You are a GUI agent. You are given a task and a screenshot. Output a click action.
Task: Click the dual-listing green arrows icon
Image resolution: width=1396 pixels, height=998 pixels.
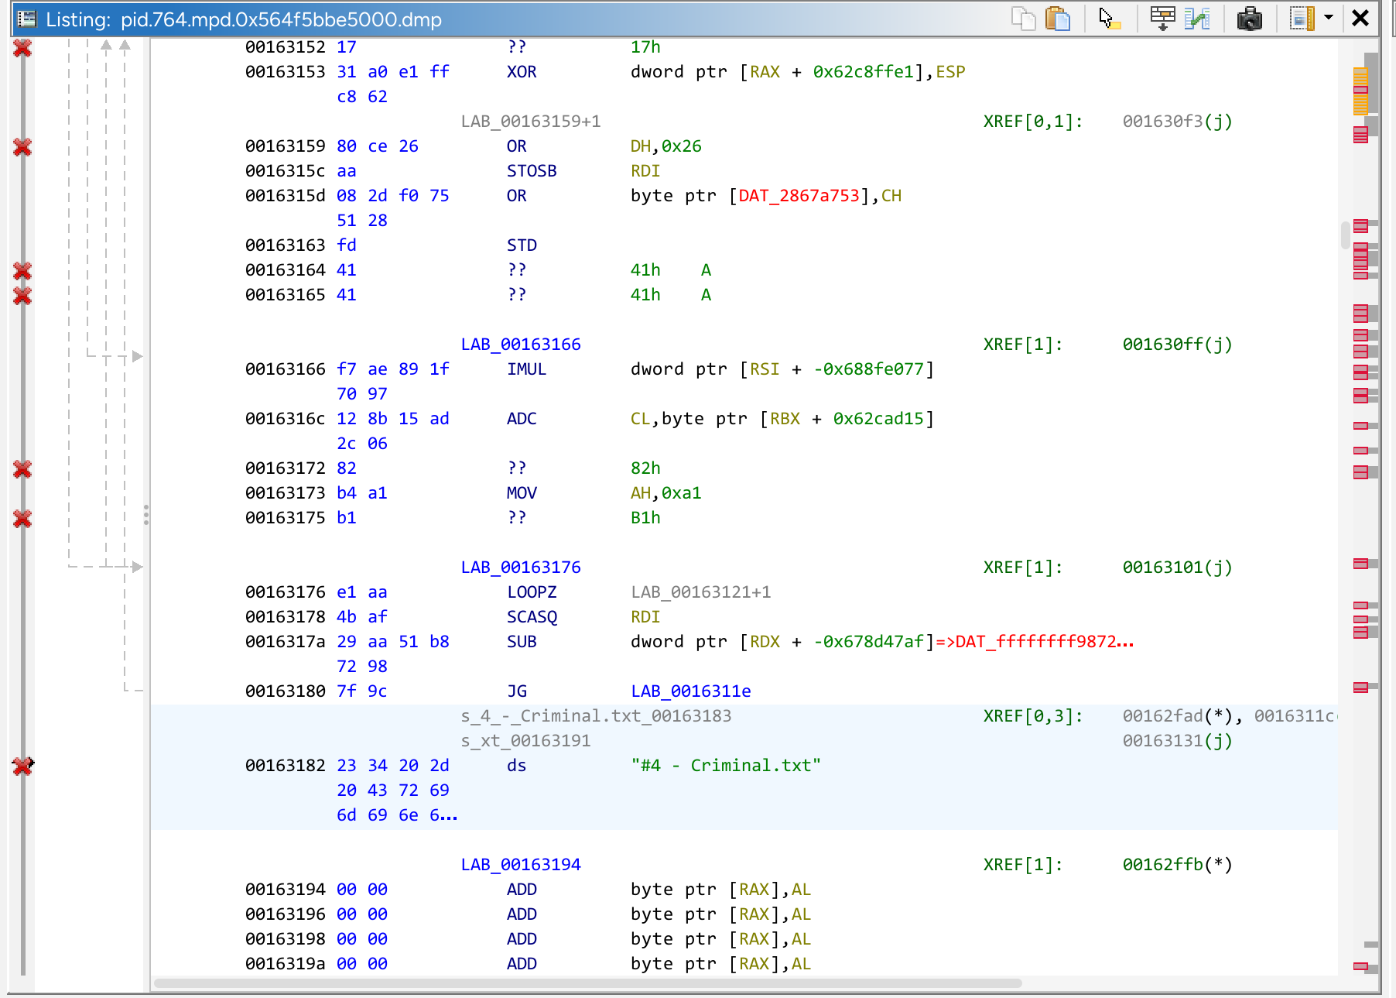[1197, 19]
